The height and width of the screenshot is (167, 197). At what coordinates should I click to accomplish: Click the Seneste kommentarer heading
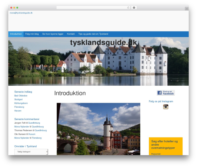coord(27,119)
